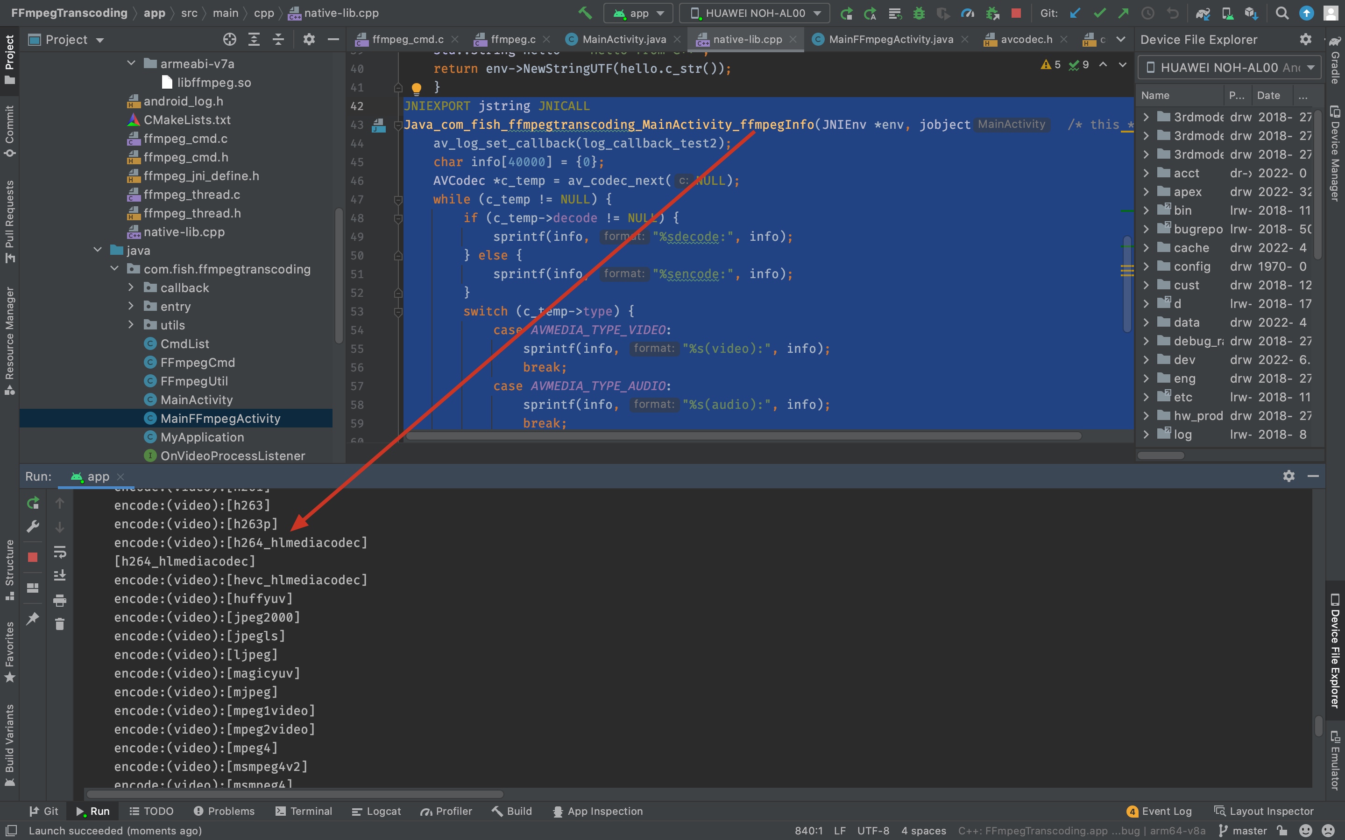Expand the callback package folder

pyautogui.click(x=131, y=288)
